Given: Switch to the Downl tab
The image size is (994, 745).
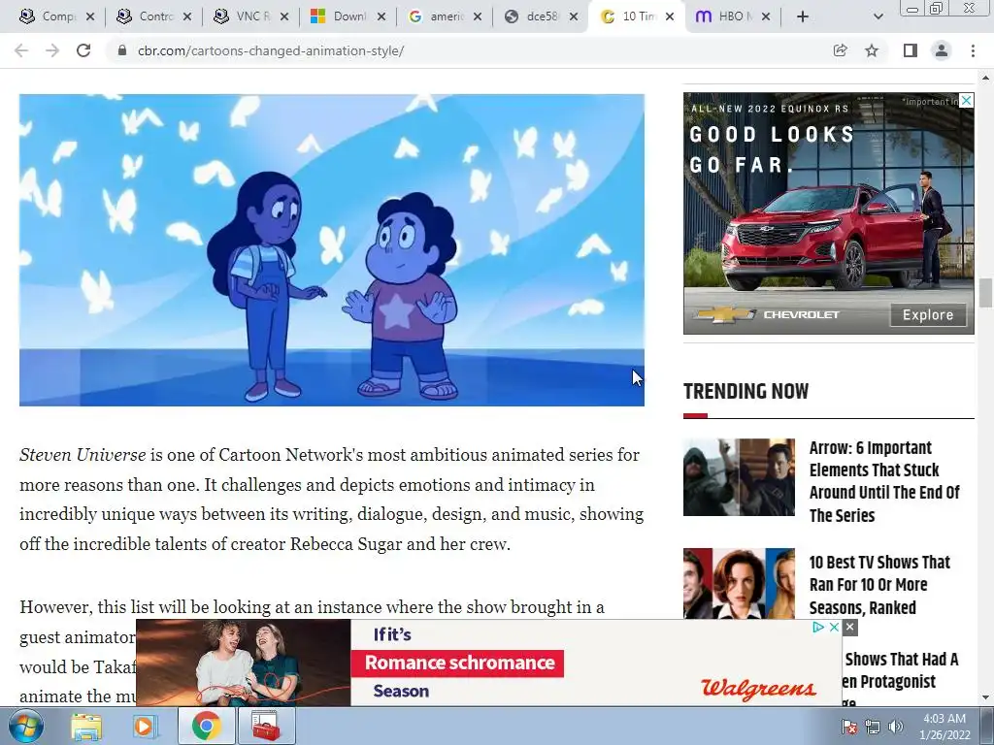Looking at the screenshot, I should click(347, 16).
